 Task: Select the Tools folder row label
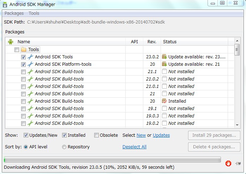[34, 50]
